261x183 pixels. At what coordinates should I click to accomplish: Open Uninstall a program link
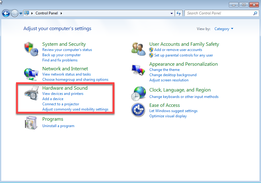pos(58,126)
